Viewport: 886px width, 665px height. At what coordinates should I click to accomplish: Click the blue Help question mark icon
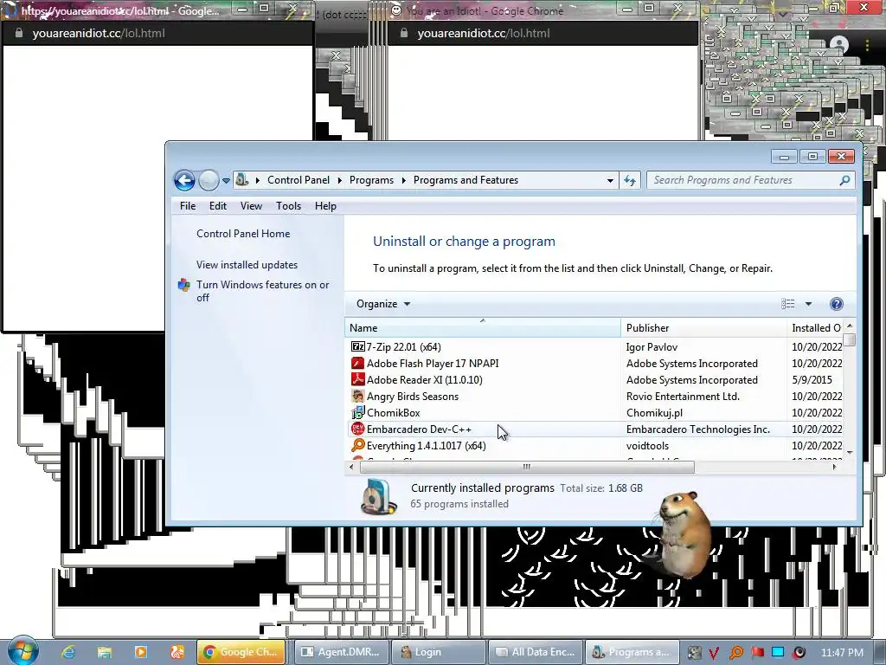837,304
